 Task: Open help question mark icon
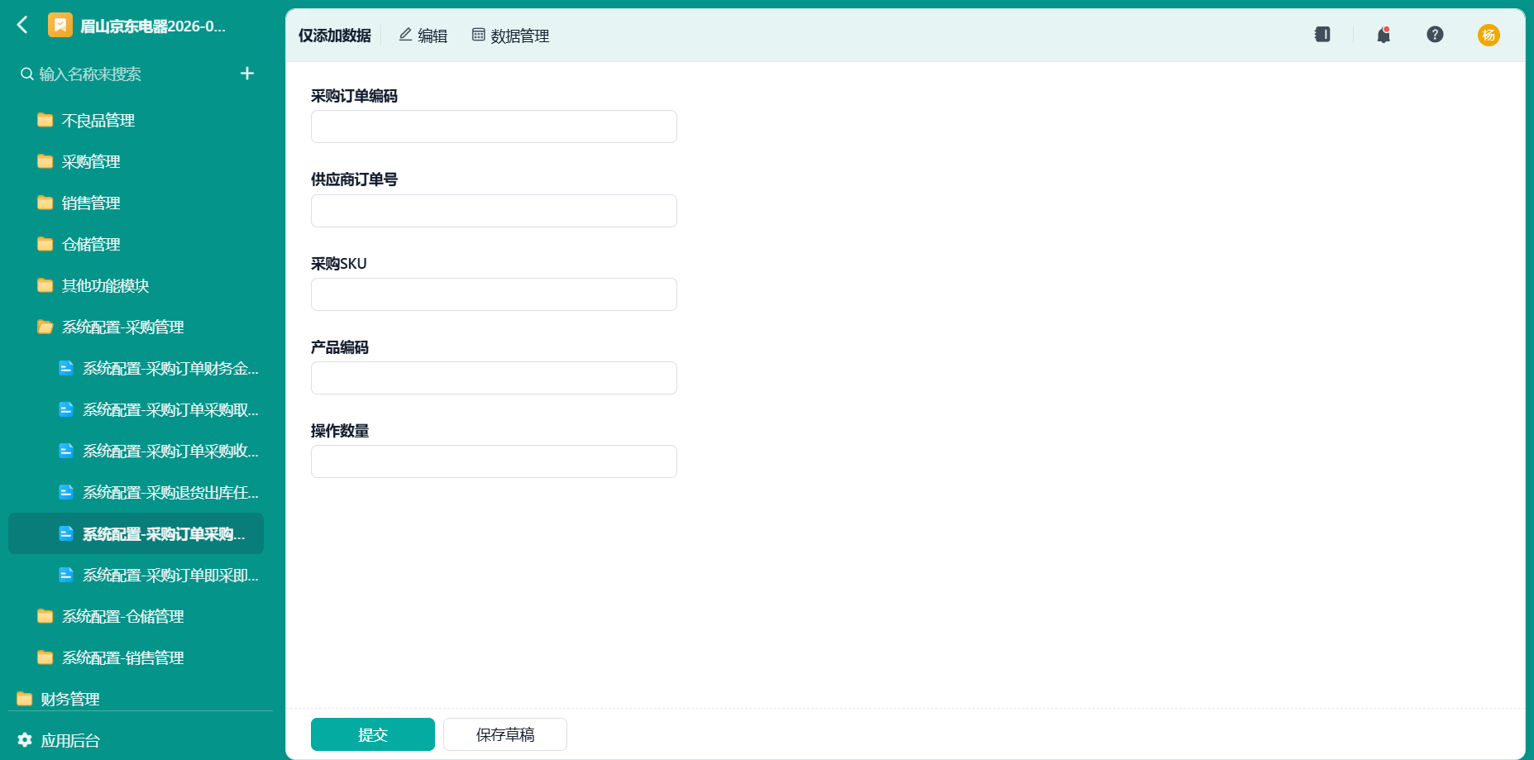(x=1435, y=35)
